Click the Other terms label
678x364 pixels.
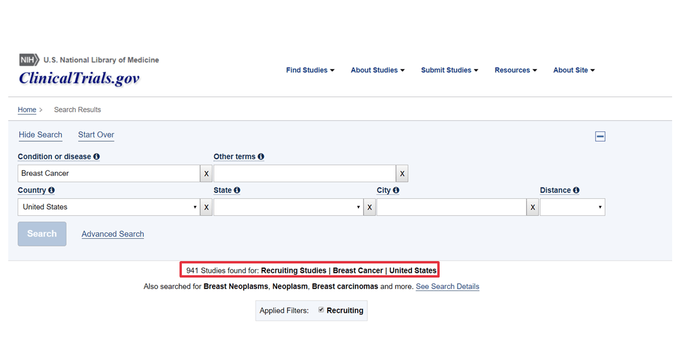click(234, 156)
